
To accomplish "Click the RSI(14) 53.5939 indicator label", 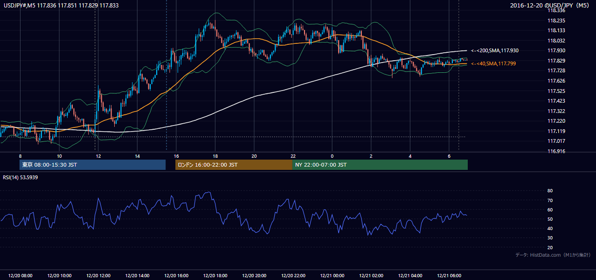I will (x=21, y=177).
